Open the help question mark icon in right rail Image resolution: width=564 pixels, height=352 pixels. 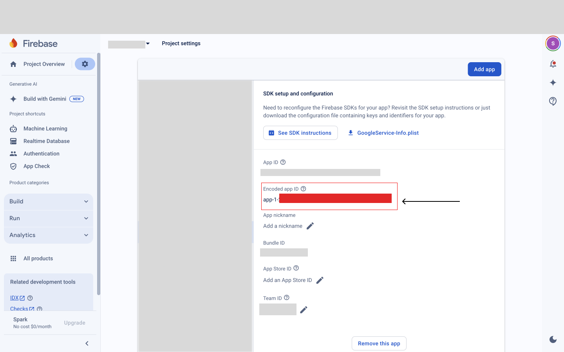tap(553, 101)
